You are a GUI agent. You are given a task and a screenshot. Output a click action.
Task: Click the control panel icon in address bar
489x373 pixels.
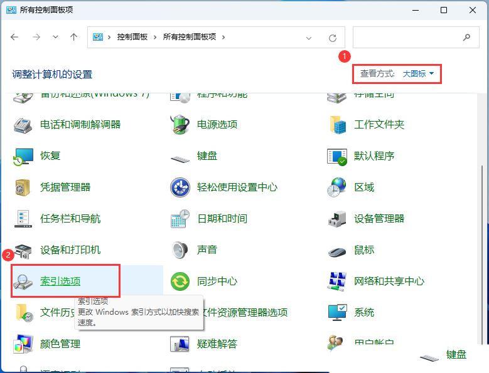tap(98, 38)
